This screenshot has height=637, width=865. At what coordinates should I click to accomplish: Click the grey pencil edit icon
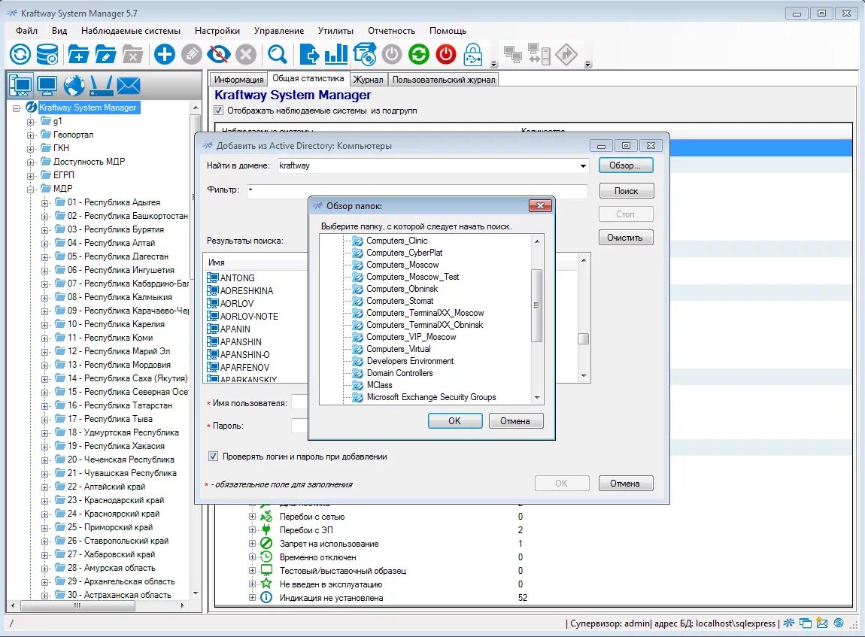coord(191,54)
